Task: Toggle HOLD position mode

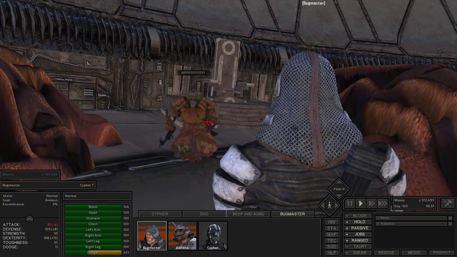Action: tap(358, 222)
